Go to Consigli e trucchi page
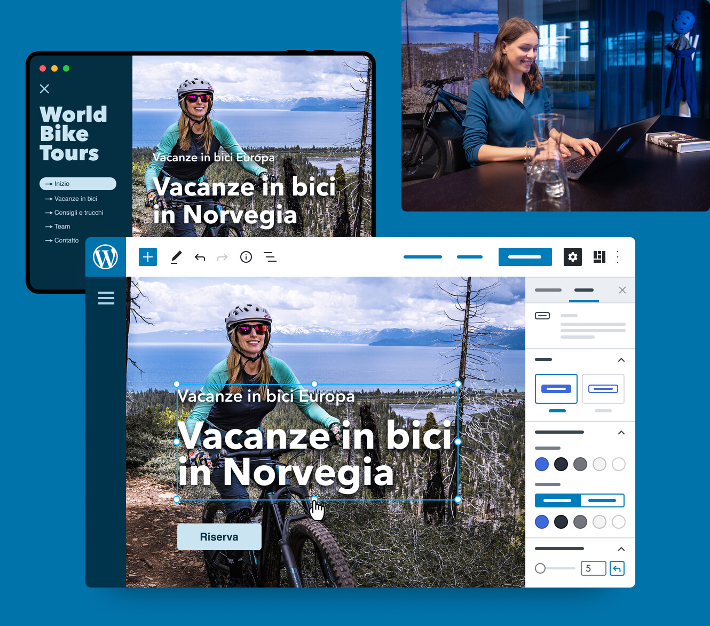 point(74,213)
